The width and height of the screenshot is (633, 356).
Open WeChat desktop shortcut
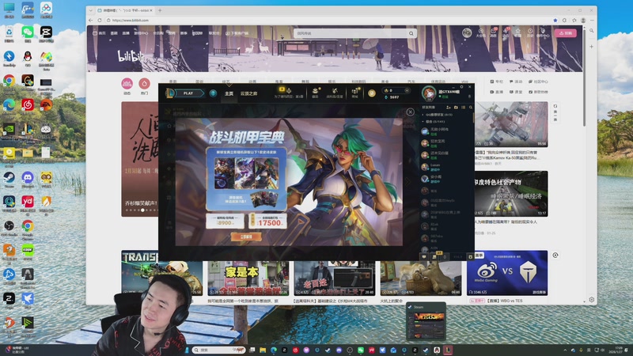click(28, 34)
